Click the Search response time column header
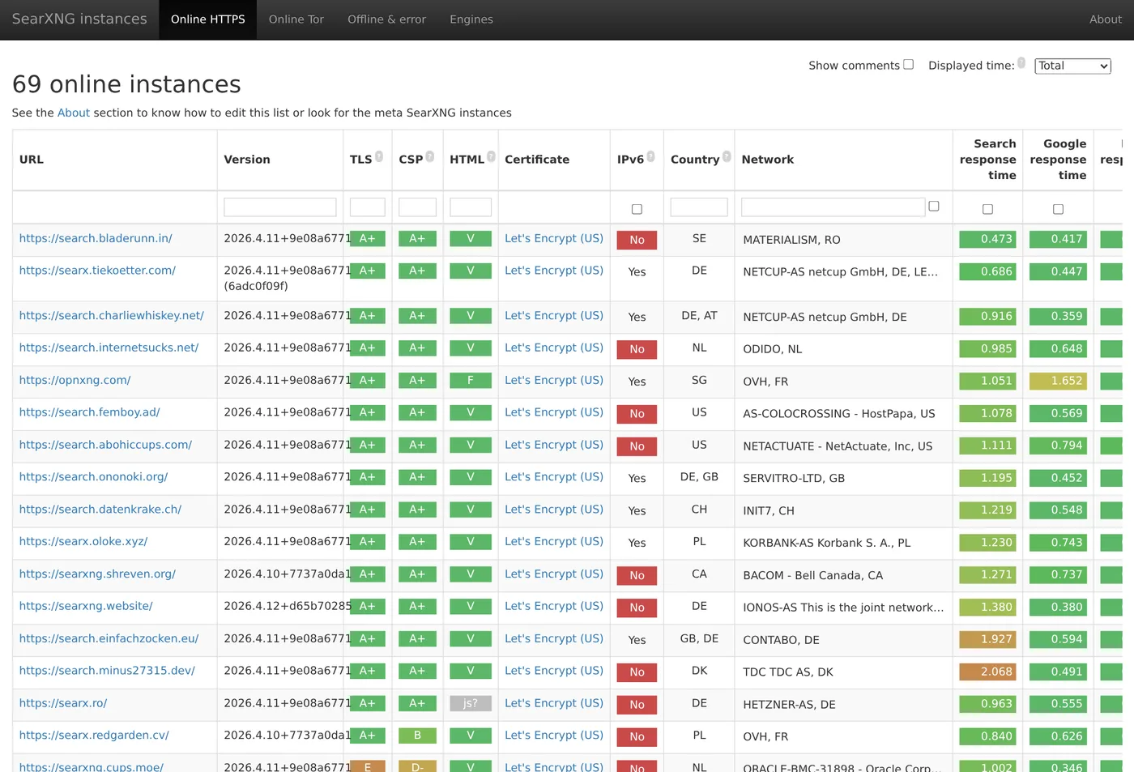1134x772 pixels. coord(987,160)
